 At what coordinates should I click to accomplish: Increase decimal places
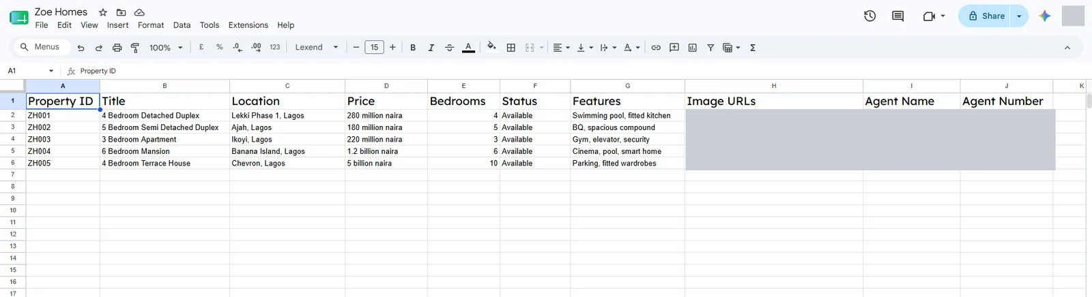256,48
